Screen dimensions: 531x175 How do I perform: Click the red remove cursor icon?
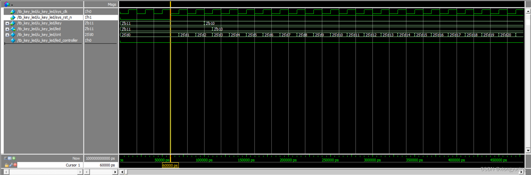click(x=15, y=165)
